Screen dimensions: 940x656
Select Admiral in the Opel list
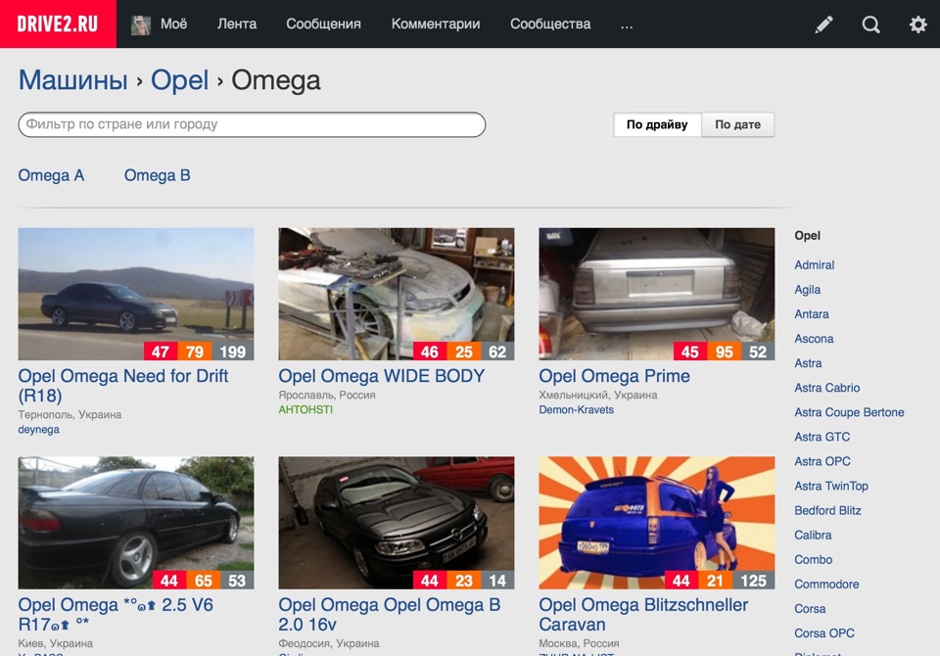click(814, 265)
